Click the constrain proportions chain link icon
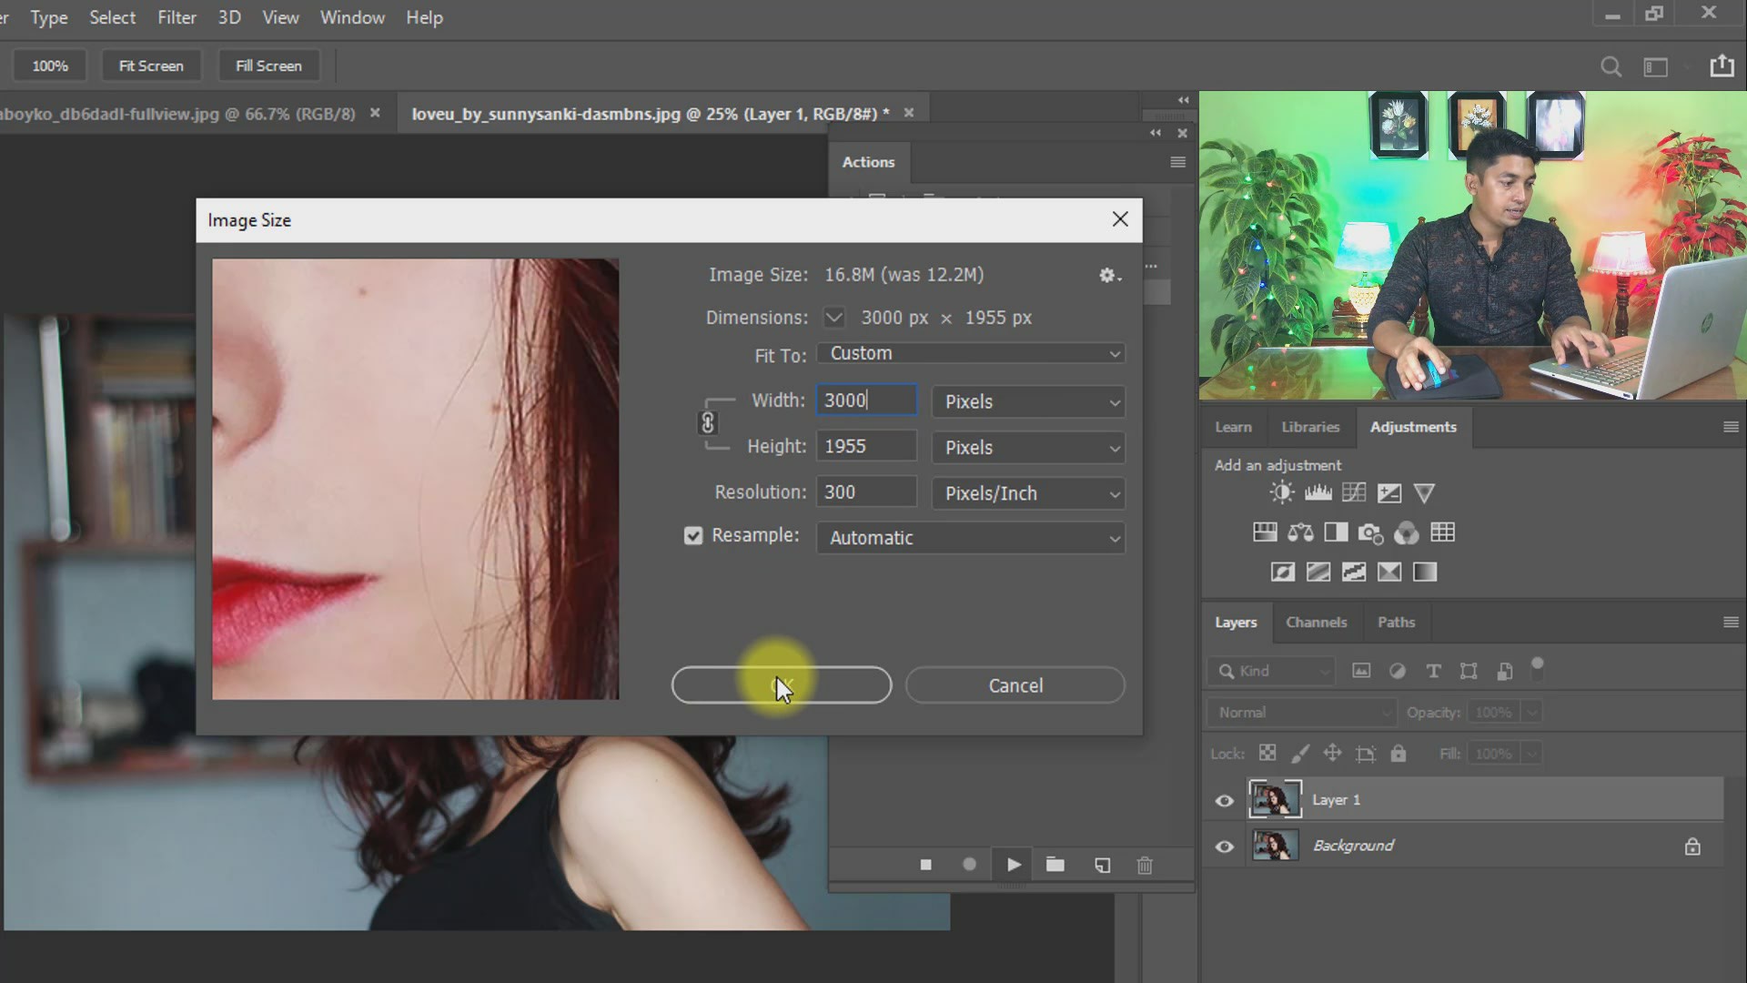 (x=708, y=423)
